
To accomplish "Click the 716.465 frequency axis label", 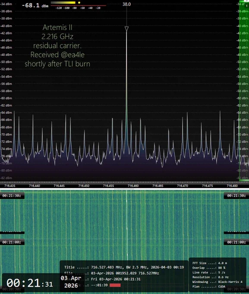I will point(158,185).
